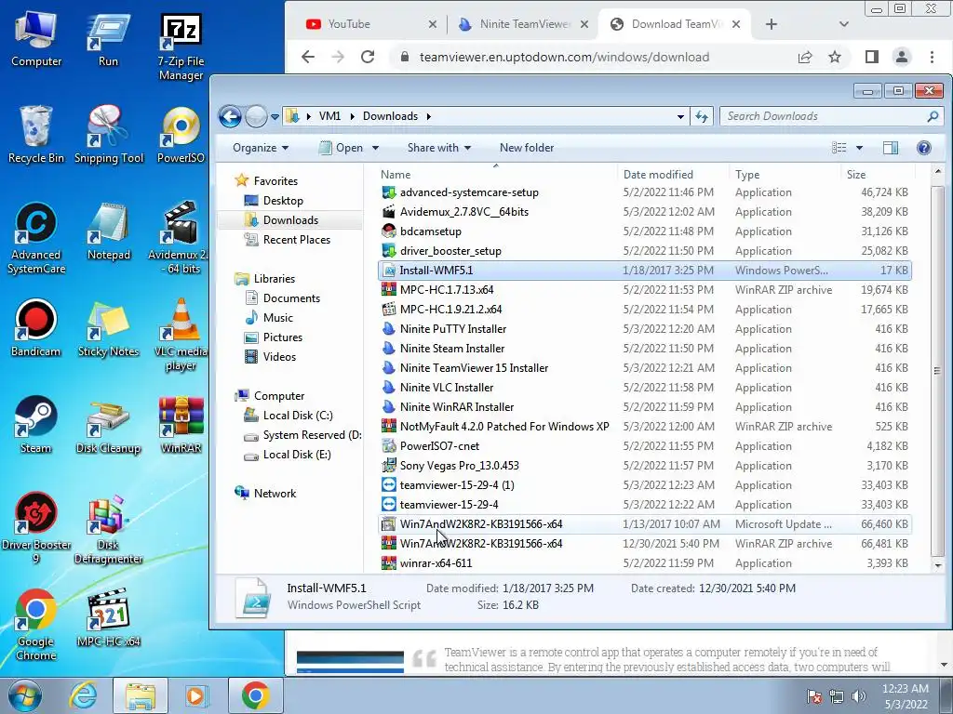
Task: Expand VM1 breadcrumb arrow in address bar
Action: pyautogui.click(x=352, y=116)
